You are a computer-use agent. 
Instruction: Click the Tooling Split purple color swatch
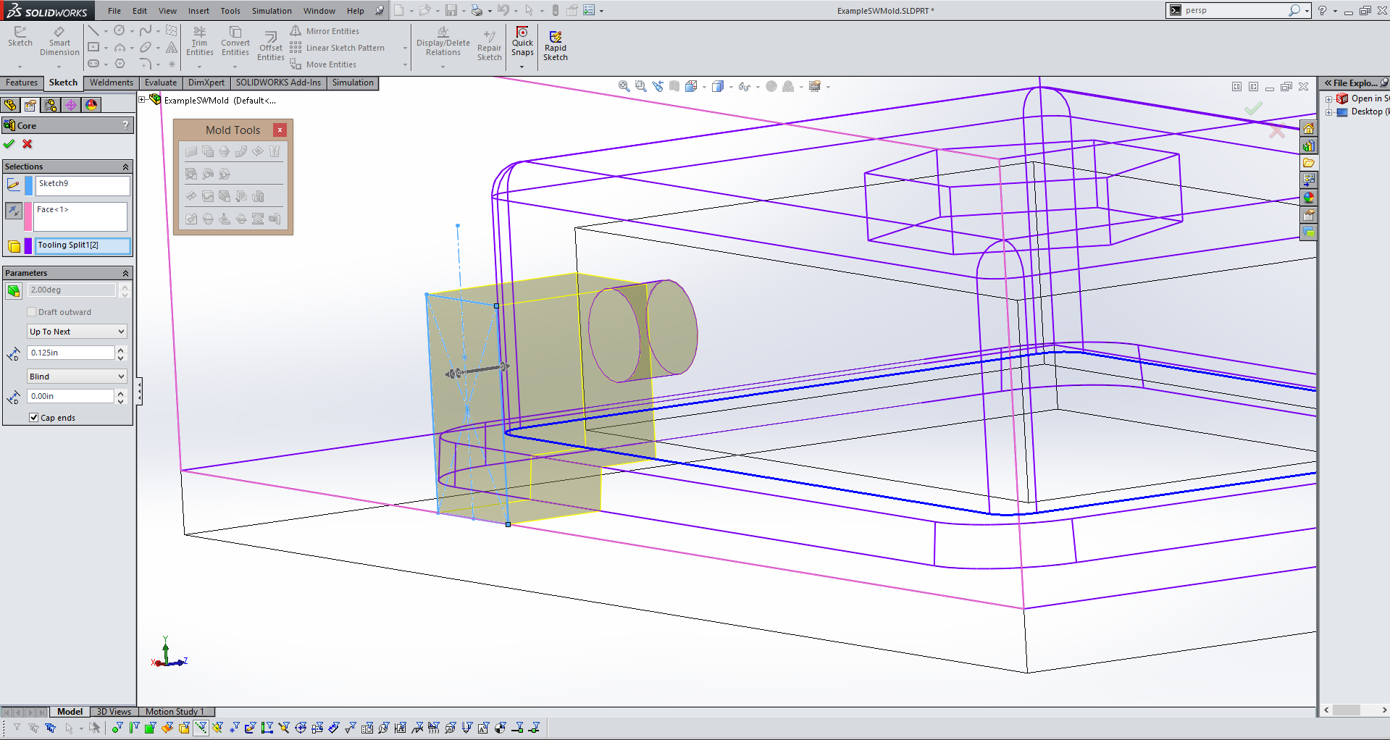(x=28, y=245)
